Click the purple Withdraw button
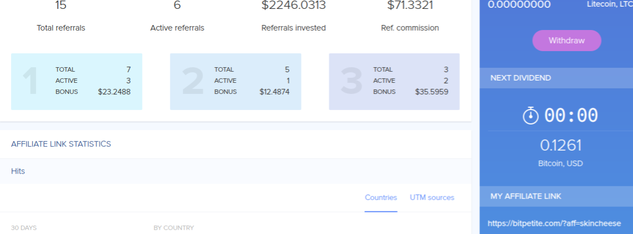 (x=567, y=41)
